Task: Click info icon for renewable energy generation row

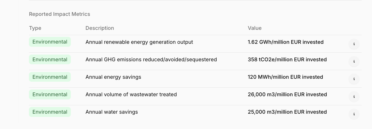Action: tap(354, 44)
